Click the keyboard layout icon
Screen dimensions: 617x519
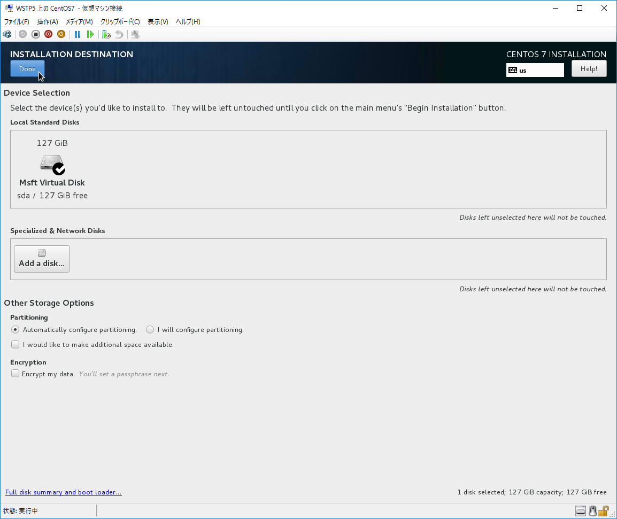pos(513,71)
